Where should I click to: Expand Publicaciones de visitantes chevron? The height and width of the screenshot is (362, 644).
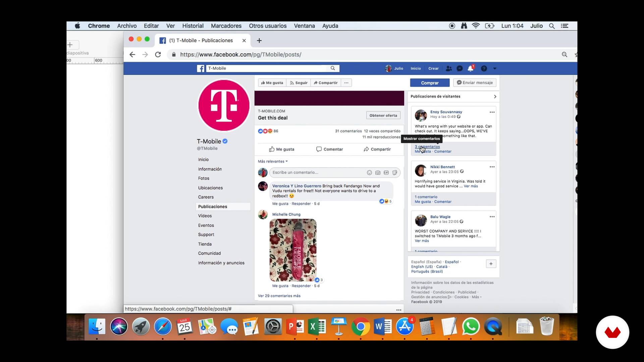[495, 97]
